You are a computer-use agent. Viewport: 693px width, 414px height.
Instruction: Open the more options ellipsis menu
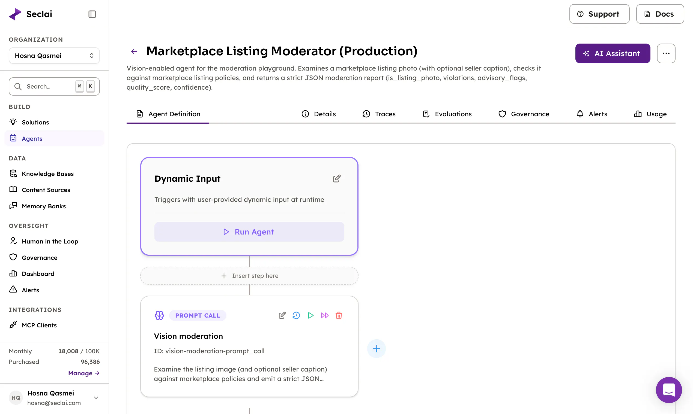tap(666, 53)
